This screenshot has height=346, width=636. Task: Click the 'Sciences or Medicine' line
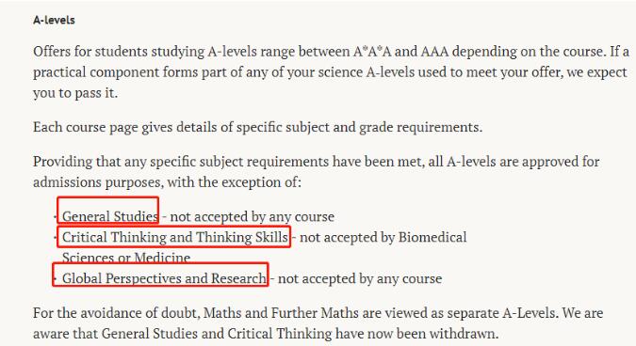tap(126, 258)
